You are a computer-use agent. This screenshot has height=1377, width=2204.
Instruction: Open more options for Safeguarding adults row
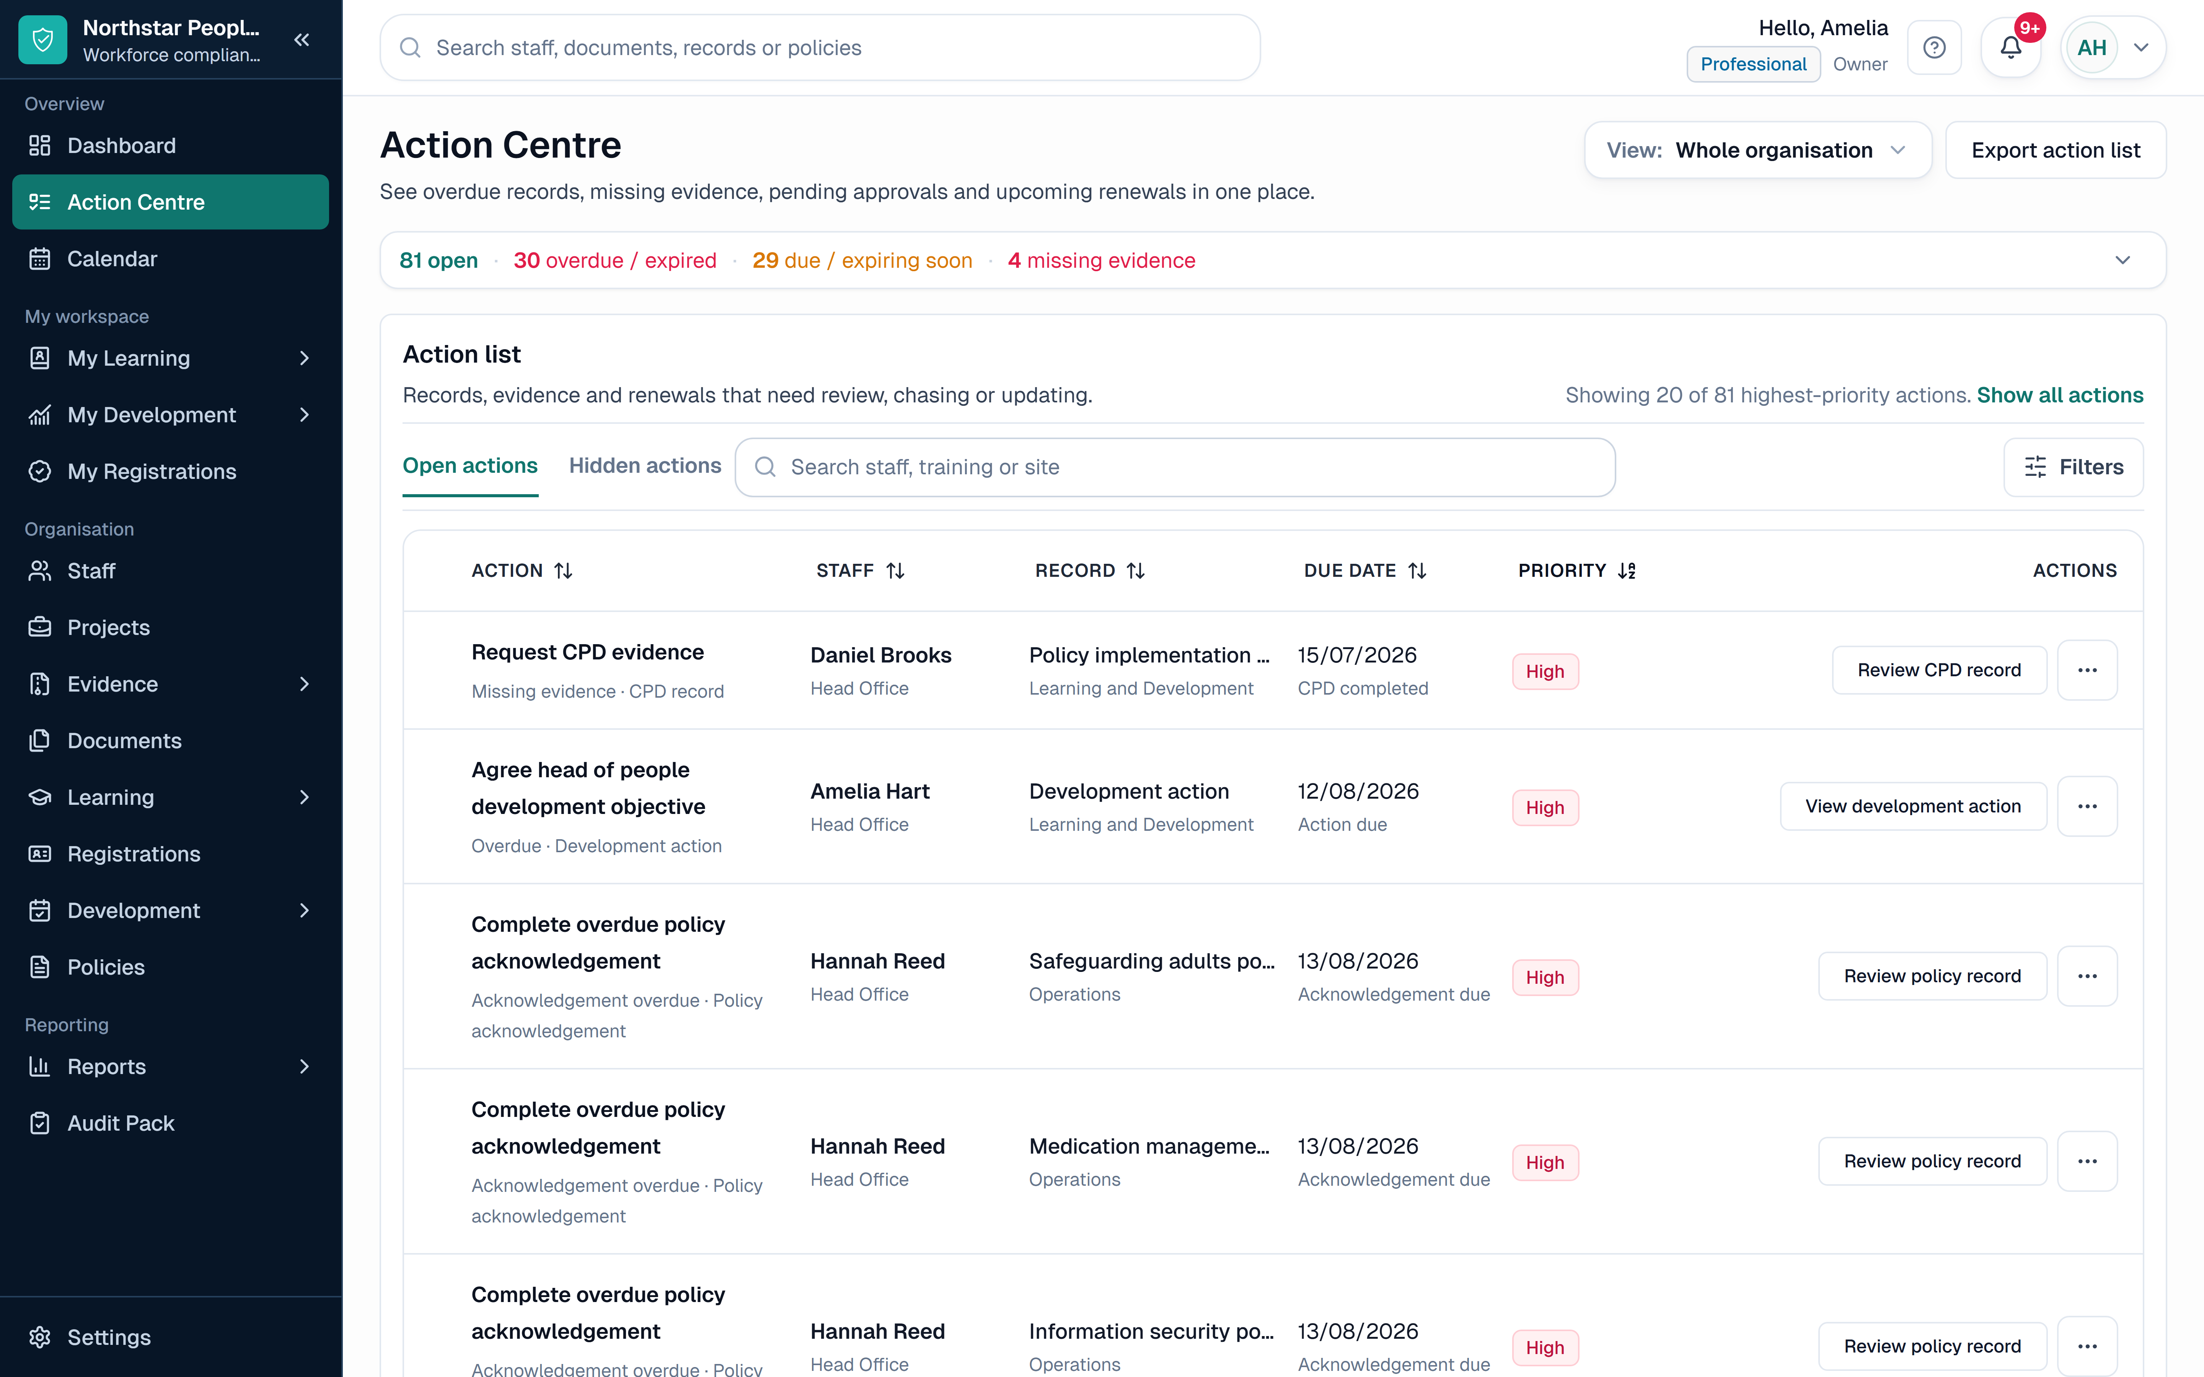[x=2087, y=976]
